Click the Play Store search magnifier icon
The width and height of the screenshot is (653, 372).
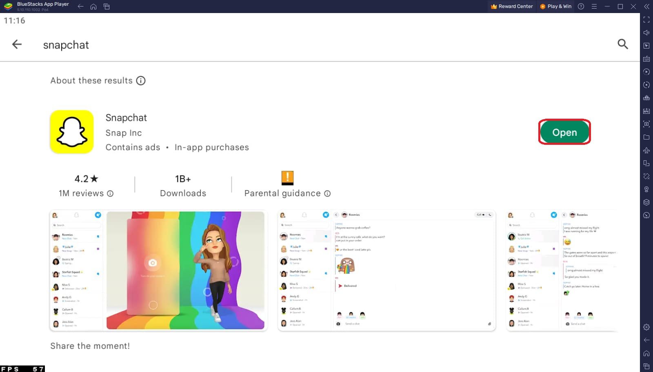point(622,44)
